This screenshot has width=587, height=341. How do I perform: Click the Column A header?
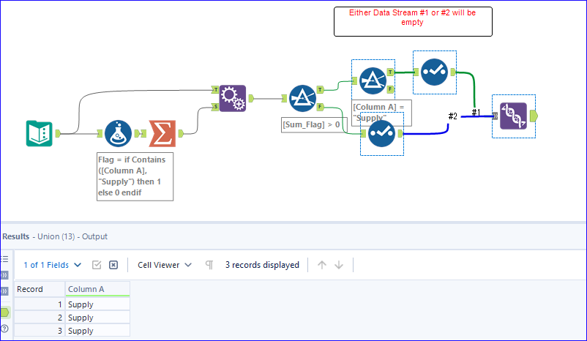tap(97, 289)
